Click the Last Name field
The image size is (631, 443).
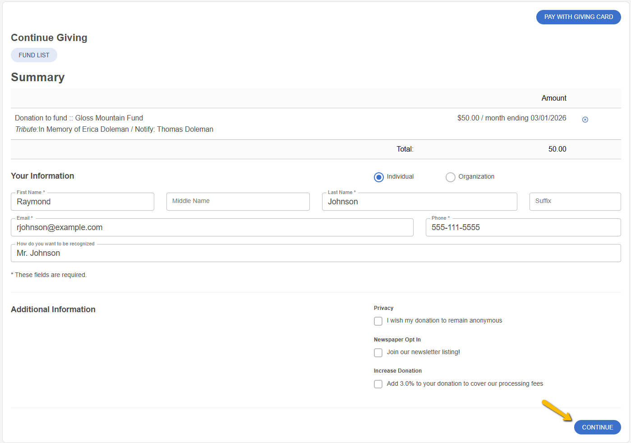click(x=419, y=202)
